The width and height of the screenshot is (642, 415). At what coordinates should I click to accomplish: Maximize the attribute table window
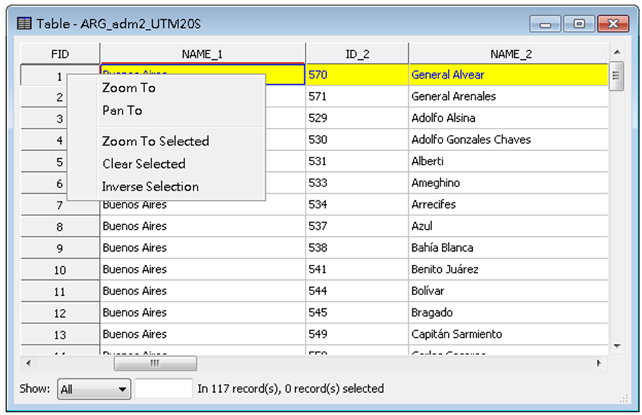(x=579, y=24)
